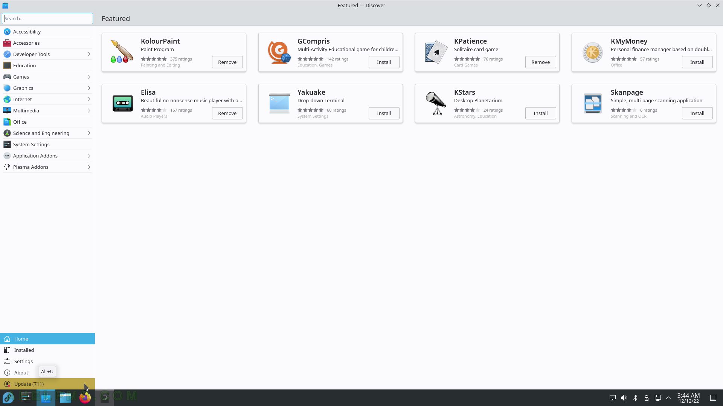Install Yakuake drop-down terminal
The width and height of the screenshot is (723, 406).
(384, 113)
